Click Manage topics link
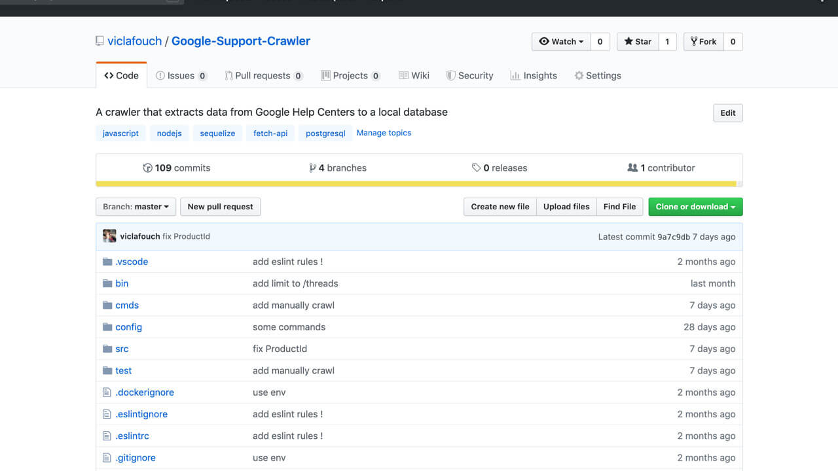This screenshot has width=838, height=471. click(x=384, y=133)
